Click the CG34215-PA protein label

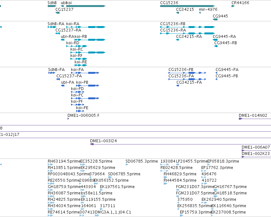189,82
